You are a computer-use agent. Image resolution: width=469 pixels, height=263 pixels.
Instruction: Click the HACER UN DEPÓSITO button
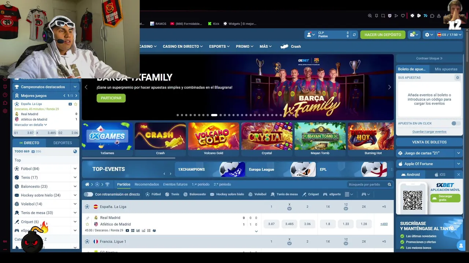(x=383, y=35)
